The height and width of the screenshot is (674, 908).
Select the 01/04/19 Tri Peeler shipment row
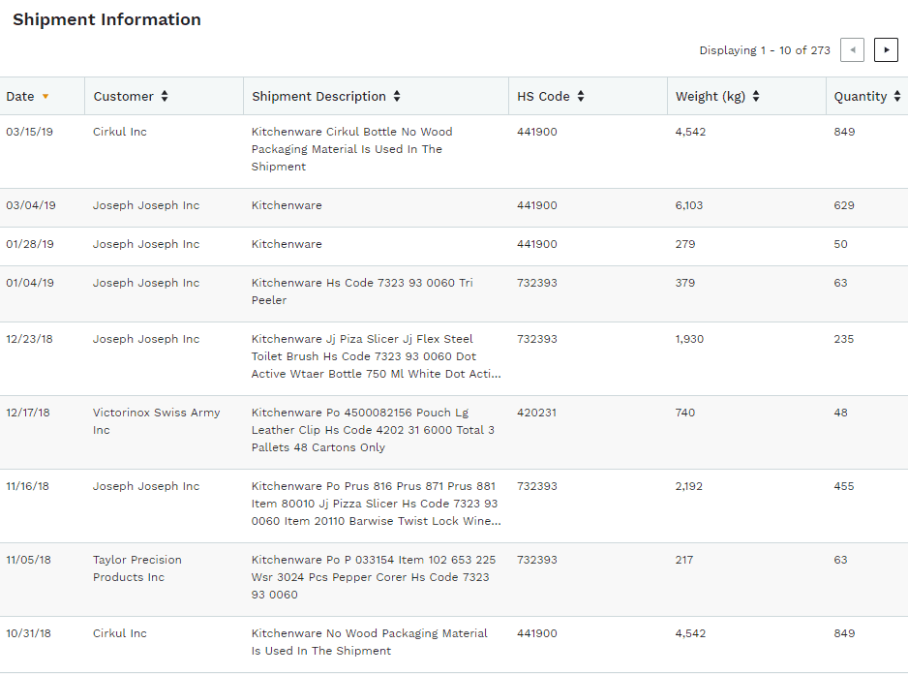tap(454, 293)
